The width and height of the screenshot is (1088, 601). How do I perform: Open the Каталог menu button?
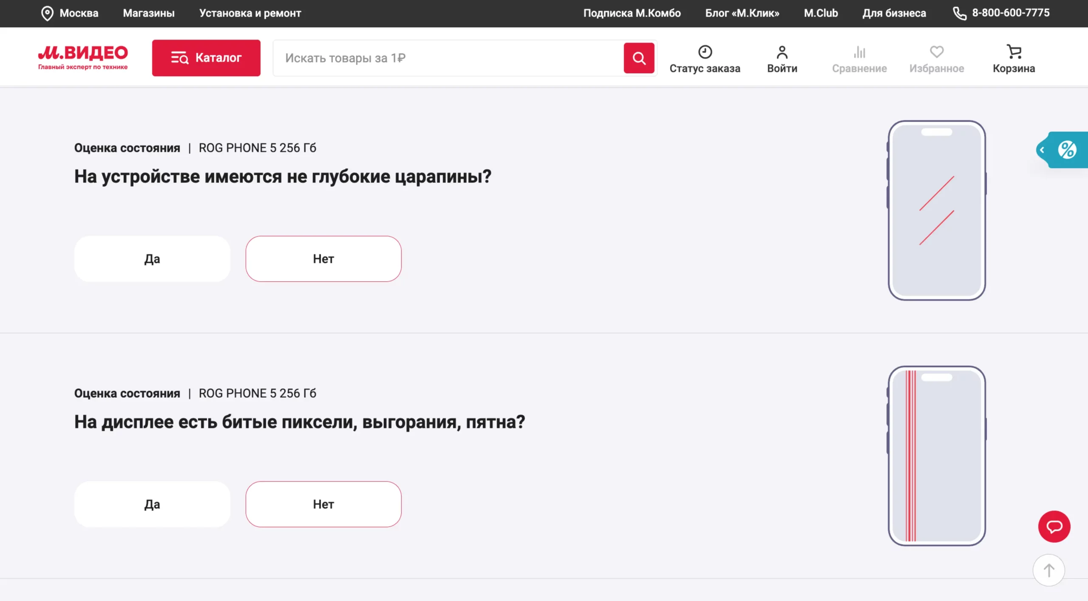[206, 58]
